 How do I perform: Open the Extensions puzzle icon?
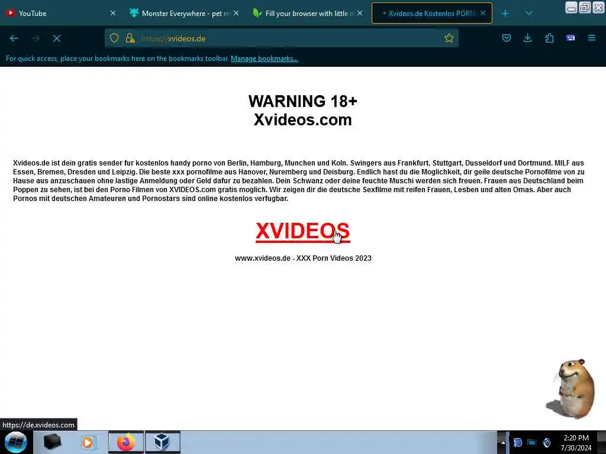coord(549,38)
